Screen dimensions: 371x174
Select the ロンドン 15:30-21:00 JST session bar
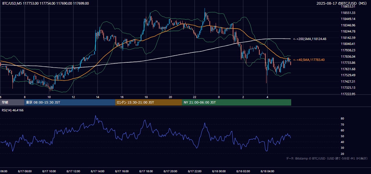pos(149,102)
